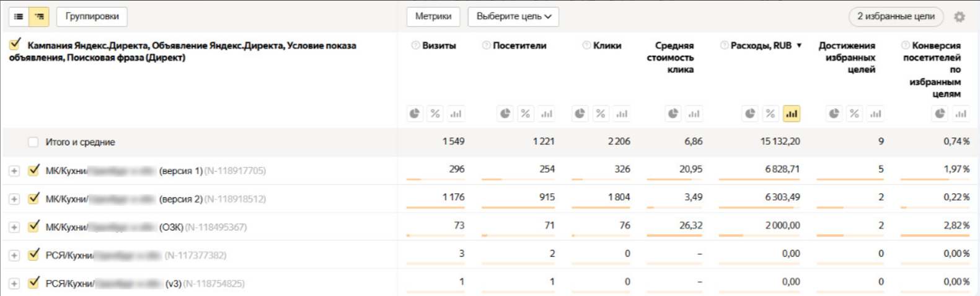Show pie chart for Расходы, RUB column

click(750, 113)
